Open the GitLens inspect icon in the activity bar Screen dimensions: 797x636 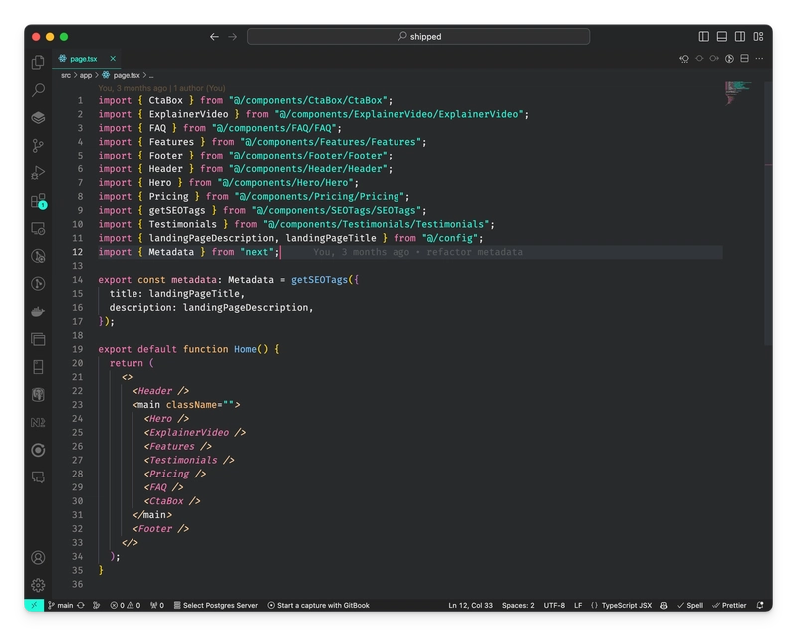tap(38, 256)
